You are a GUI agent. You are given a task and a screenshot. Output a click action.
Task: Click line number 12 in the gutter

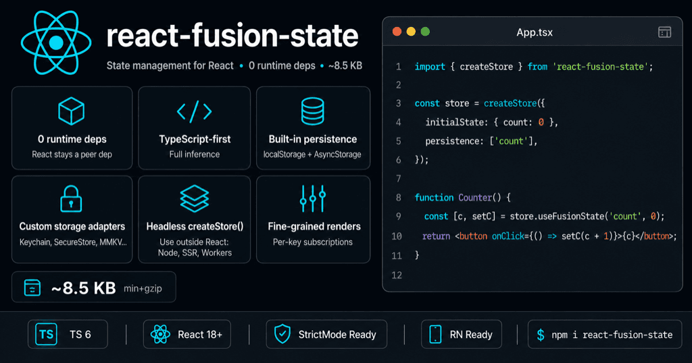397,275
